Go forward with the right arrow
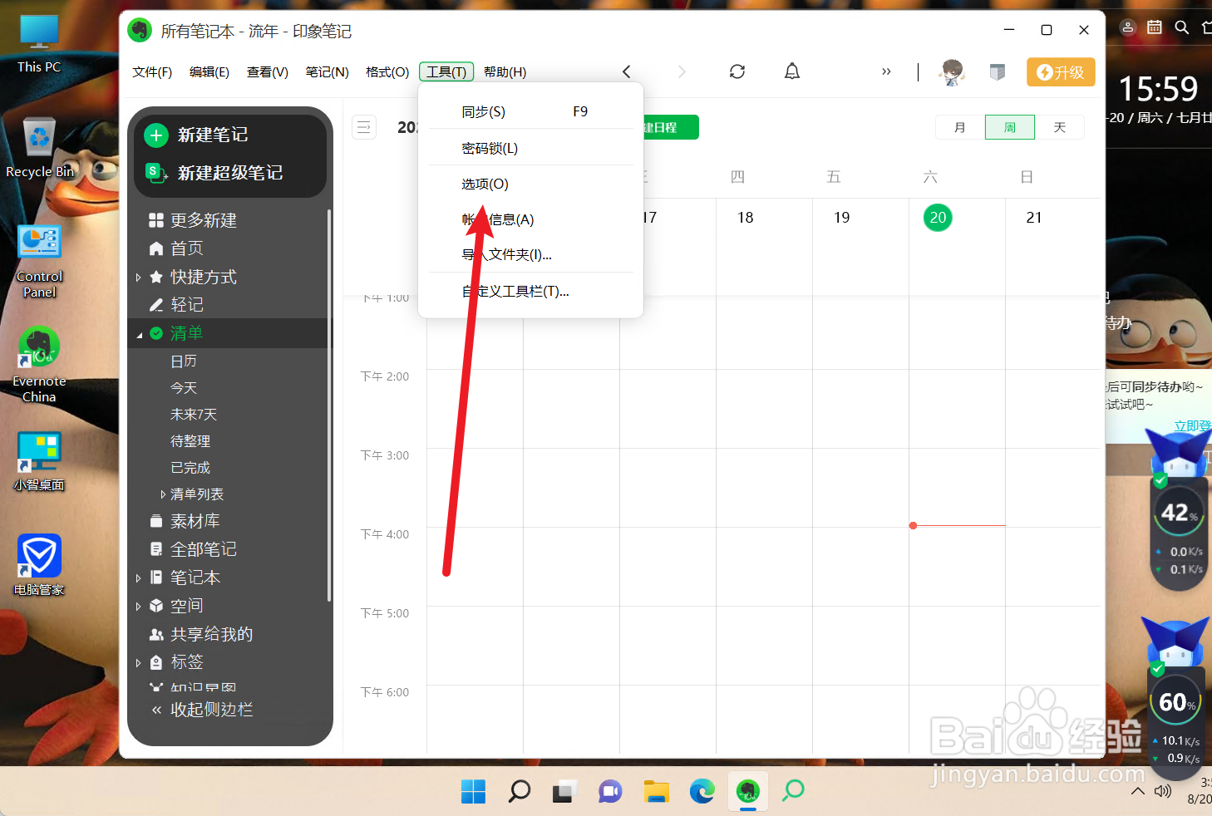Image resolution: width=1212 pixels, height=816 pixels. (682, 71)
